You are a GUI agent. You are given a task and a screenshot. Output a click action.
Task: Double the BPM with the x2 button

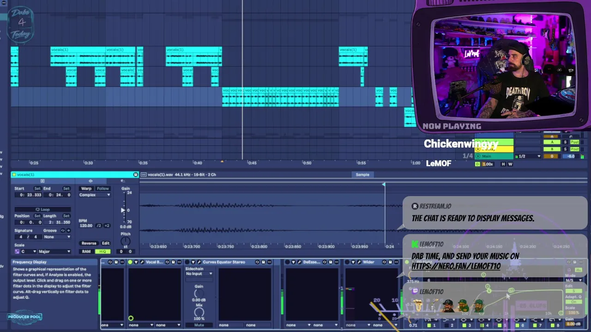coord(107,226)
